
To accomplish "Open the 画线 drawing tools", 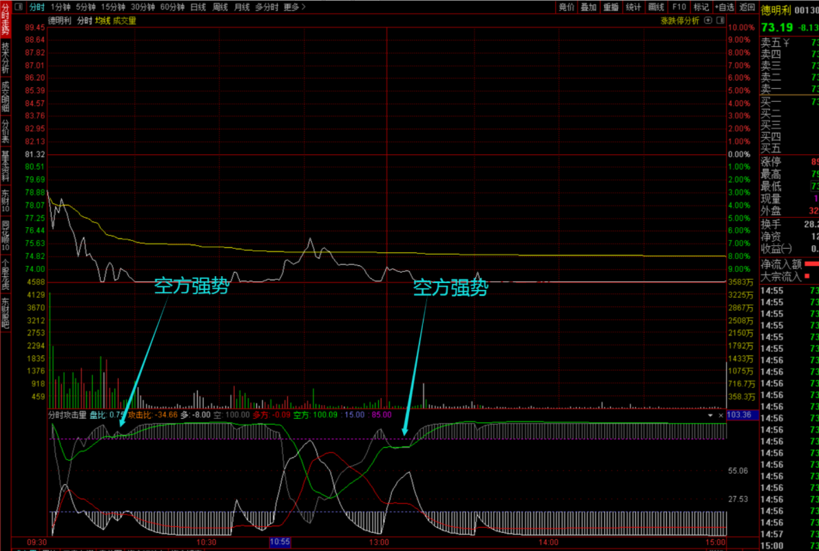I will [656, 7].
